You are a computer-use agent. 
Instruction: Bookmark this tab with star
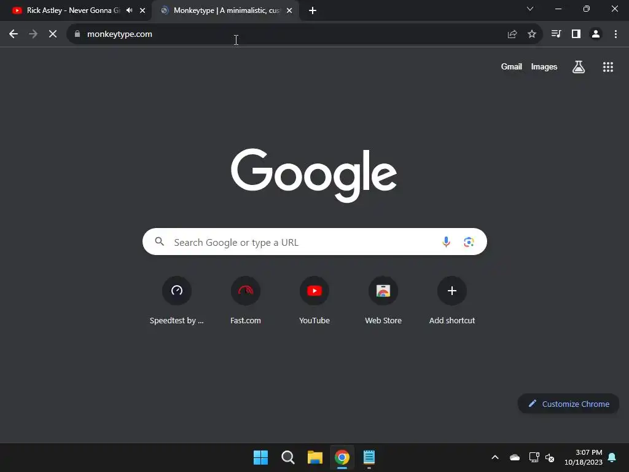pos(532,34)
